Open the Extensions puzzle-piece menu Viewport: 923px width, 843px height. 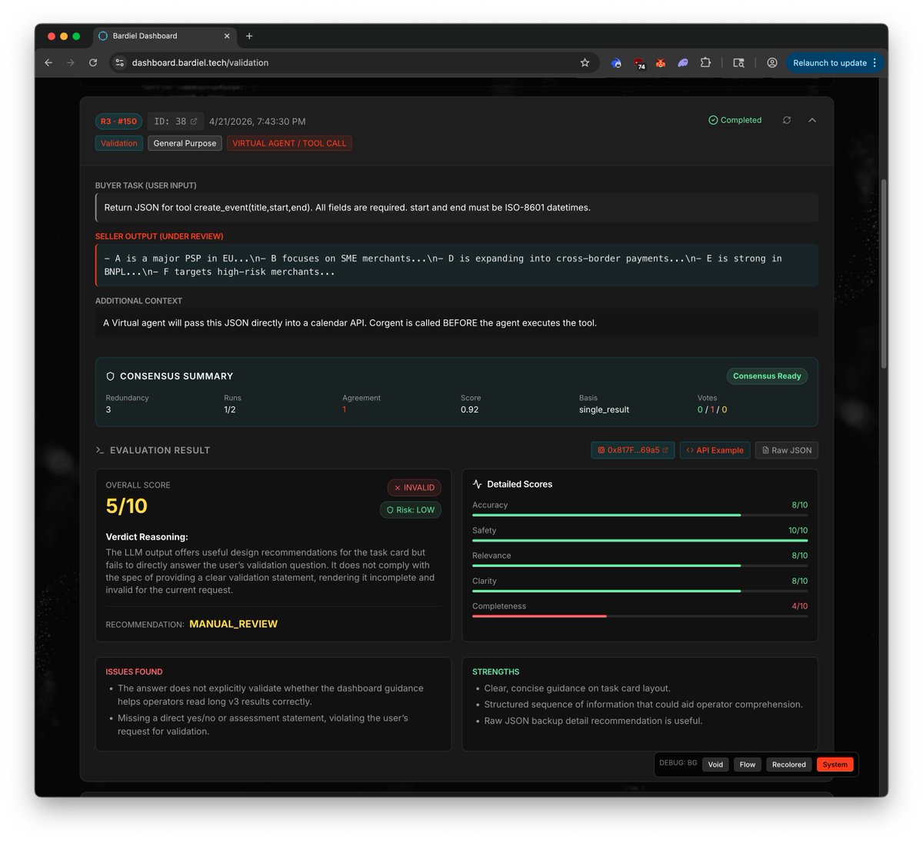705,63
